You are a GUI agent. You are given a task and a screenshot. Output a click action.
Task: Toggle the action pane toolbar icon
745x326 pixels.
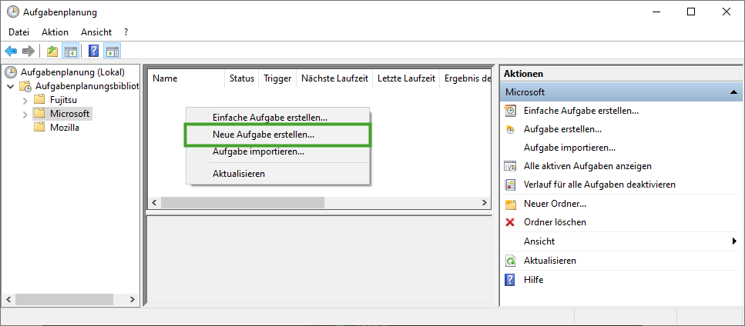pos(112,52)
